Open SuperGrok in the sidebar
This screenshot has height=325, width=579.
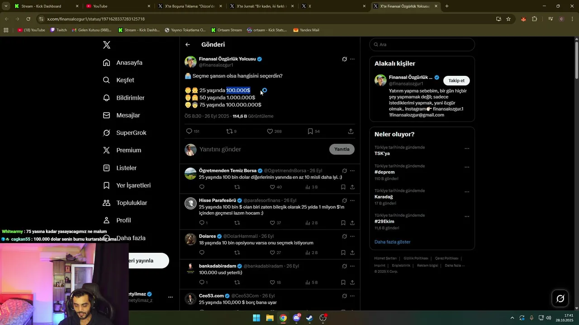click(x=124, y=133)
